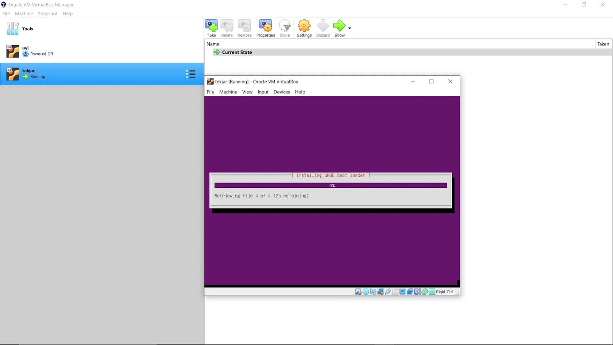Open the Help menu in VirtualBox Manager
This screenshot has width=613, height=345.
68,14
